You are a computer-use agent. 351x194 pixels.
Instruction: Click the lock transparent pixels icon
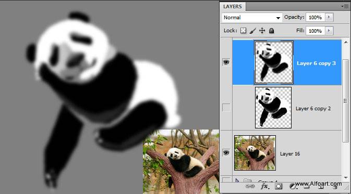click(x=244, y=31)
